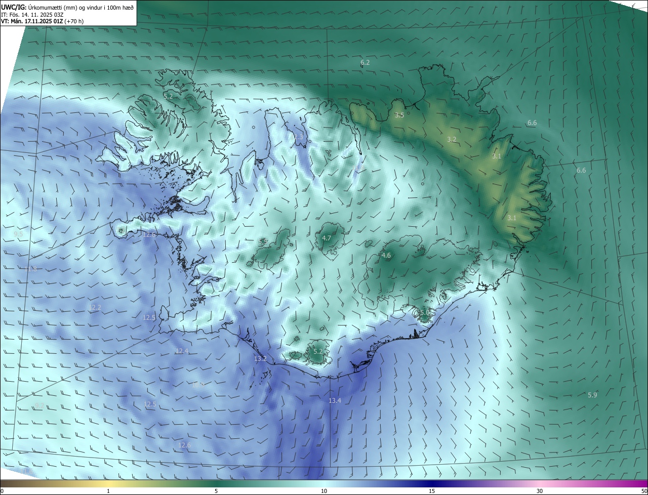Click the 5.2 value on the southern glacier

(318, 351)
